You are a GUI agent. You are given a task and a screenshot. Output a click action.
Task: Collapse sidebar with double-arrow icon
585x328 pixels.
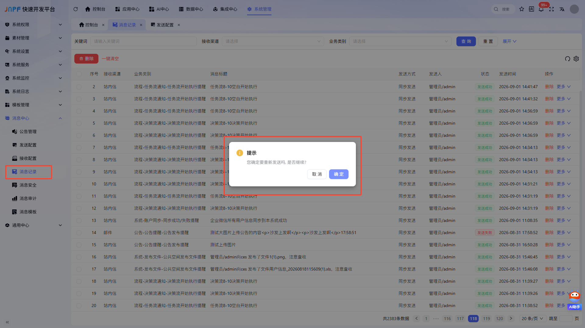(7, 322)
